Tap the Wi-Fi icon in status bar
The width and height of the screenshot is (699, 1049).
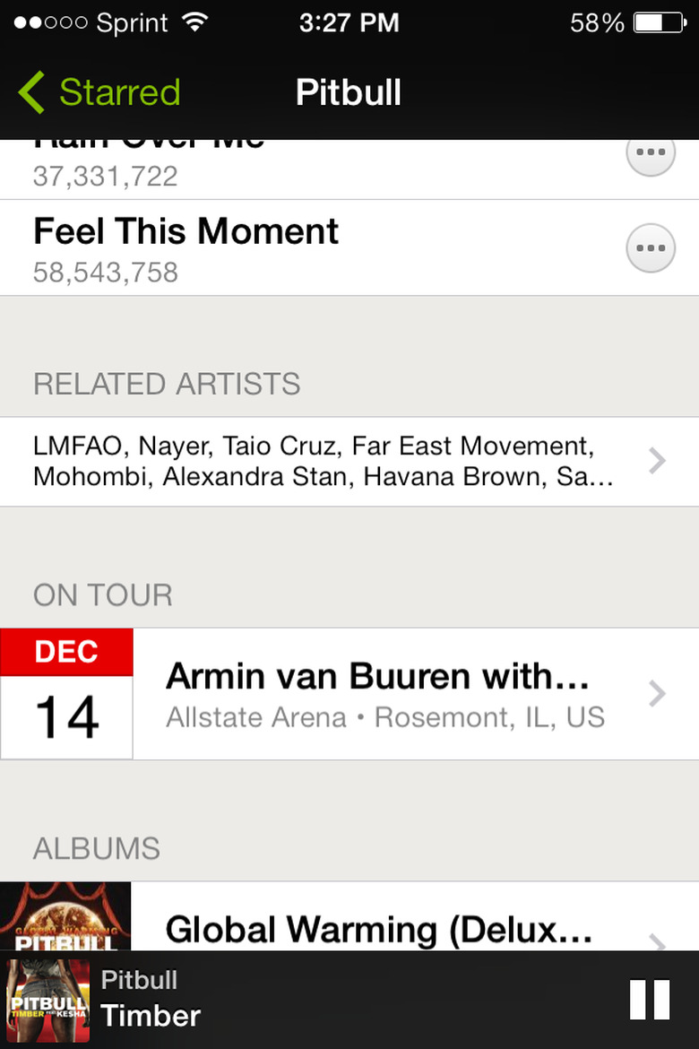(x=194, y=22)
